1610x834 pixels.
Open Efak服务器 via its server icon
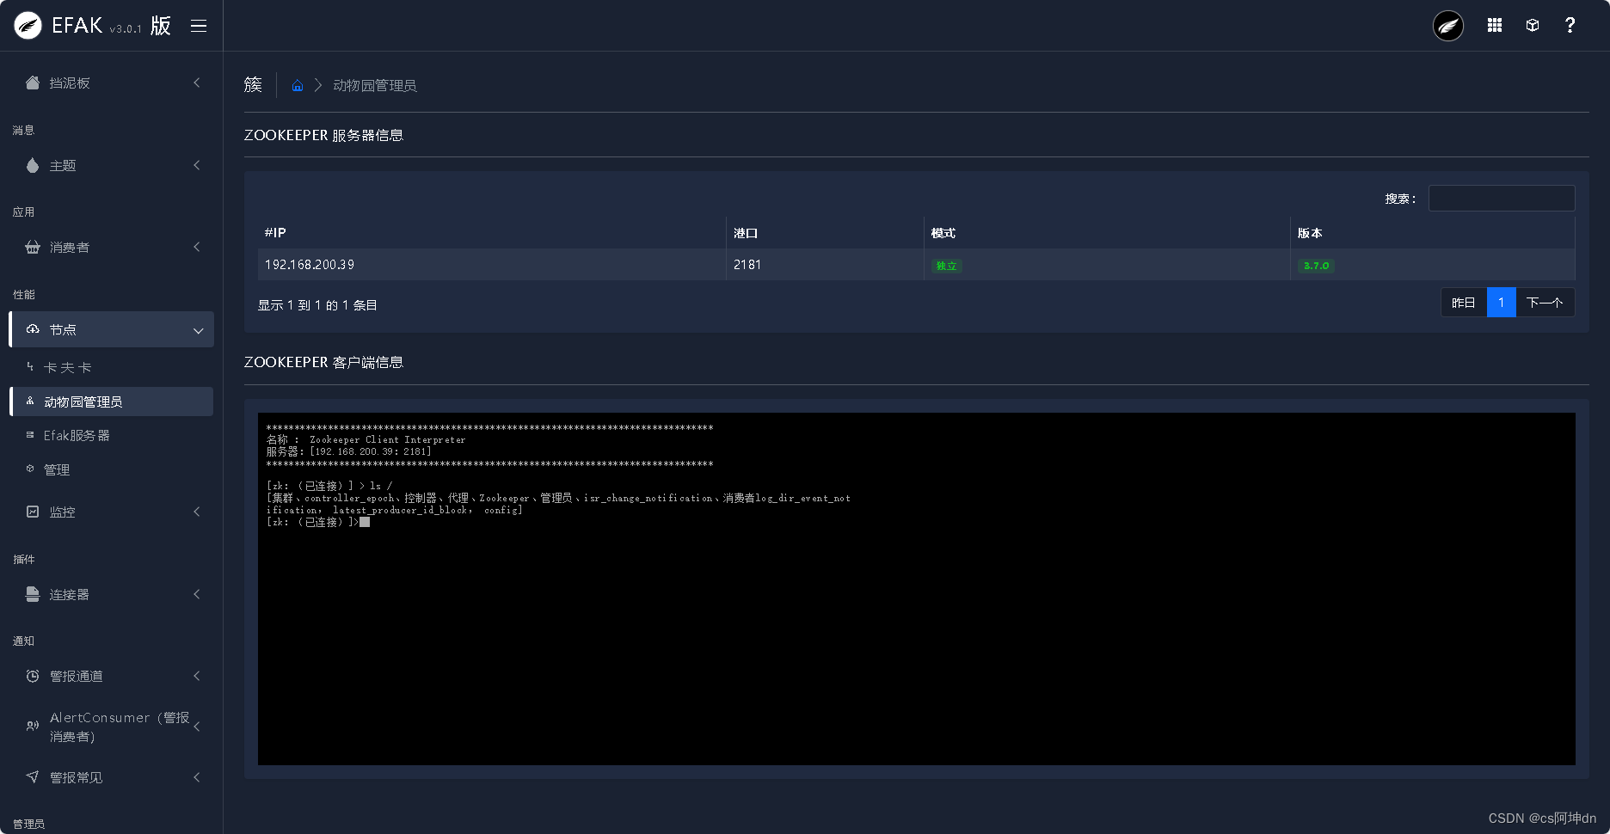point(32,435)
